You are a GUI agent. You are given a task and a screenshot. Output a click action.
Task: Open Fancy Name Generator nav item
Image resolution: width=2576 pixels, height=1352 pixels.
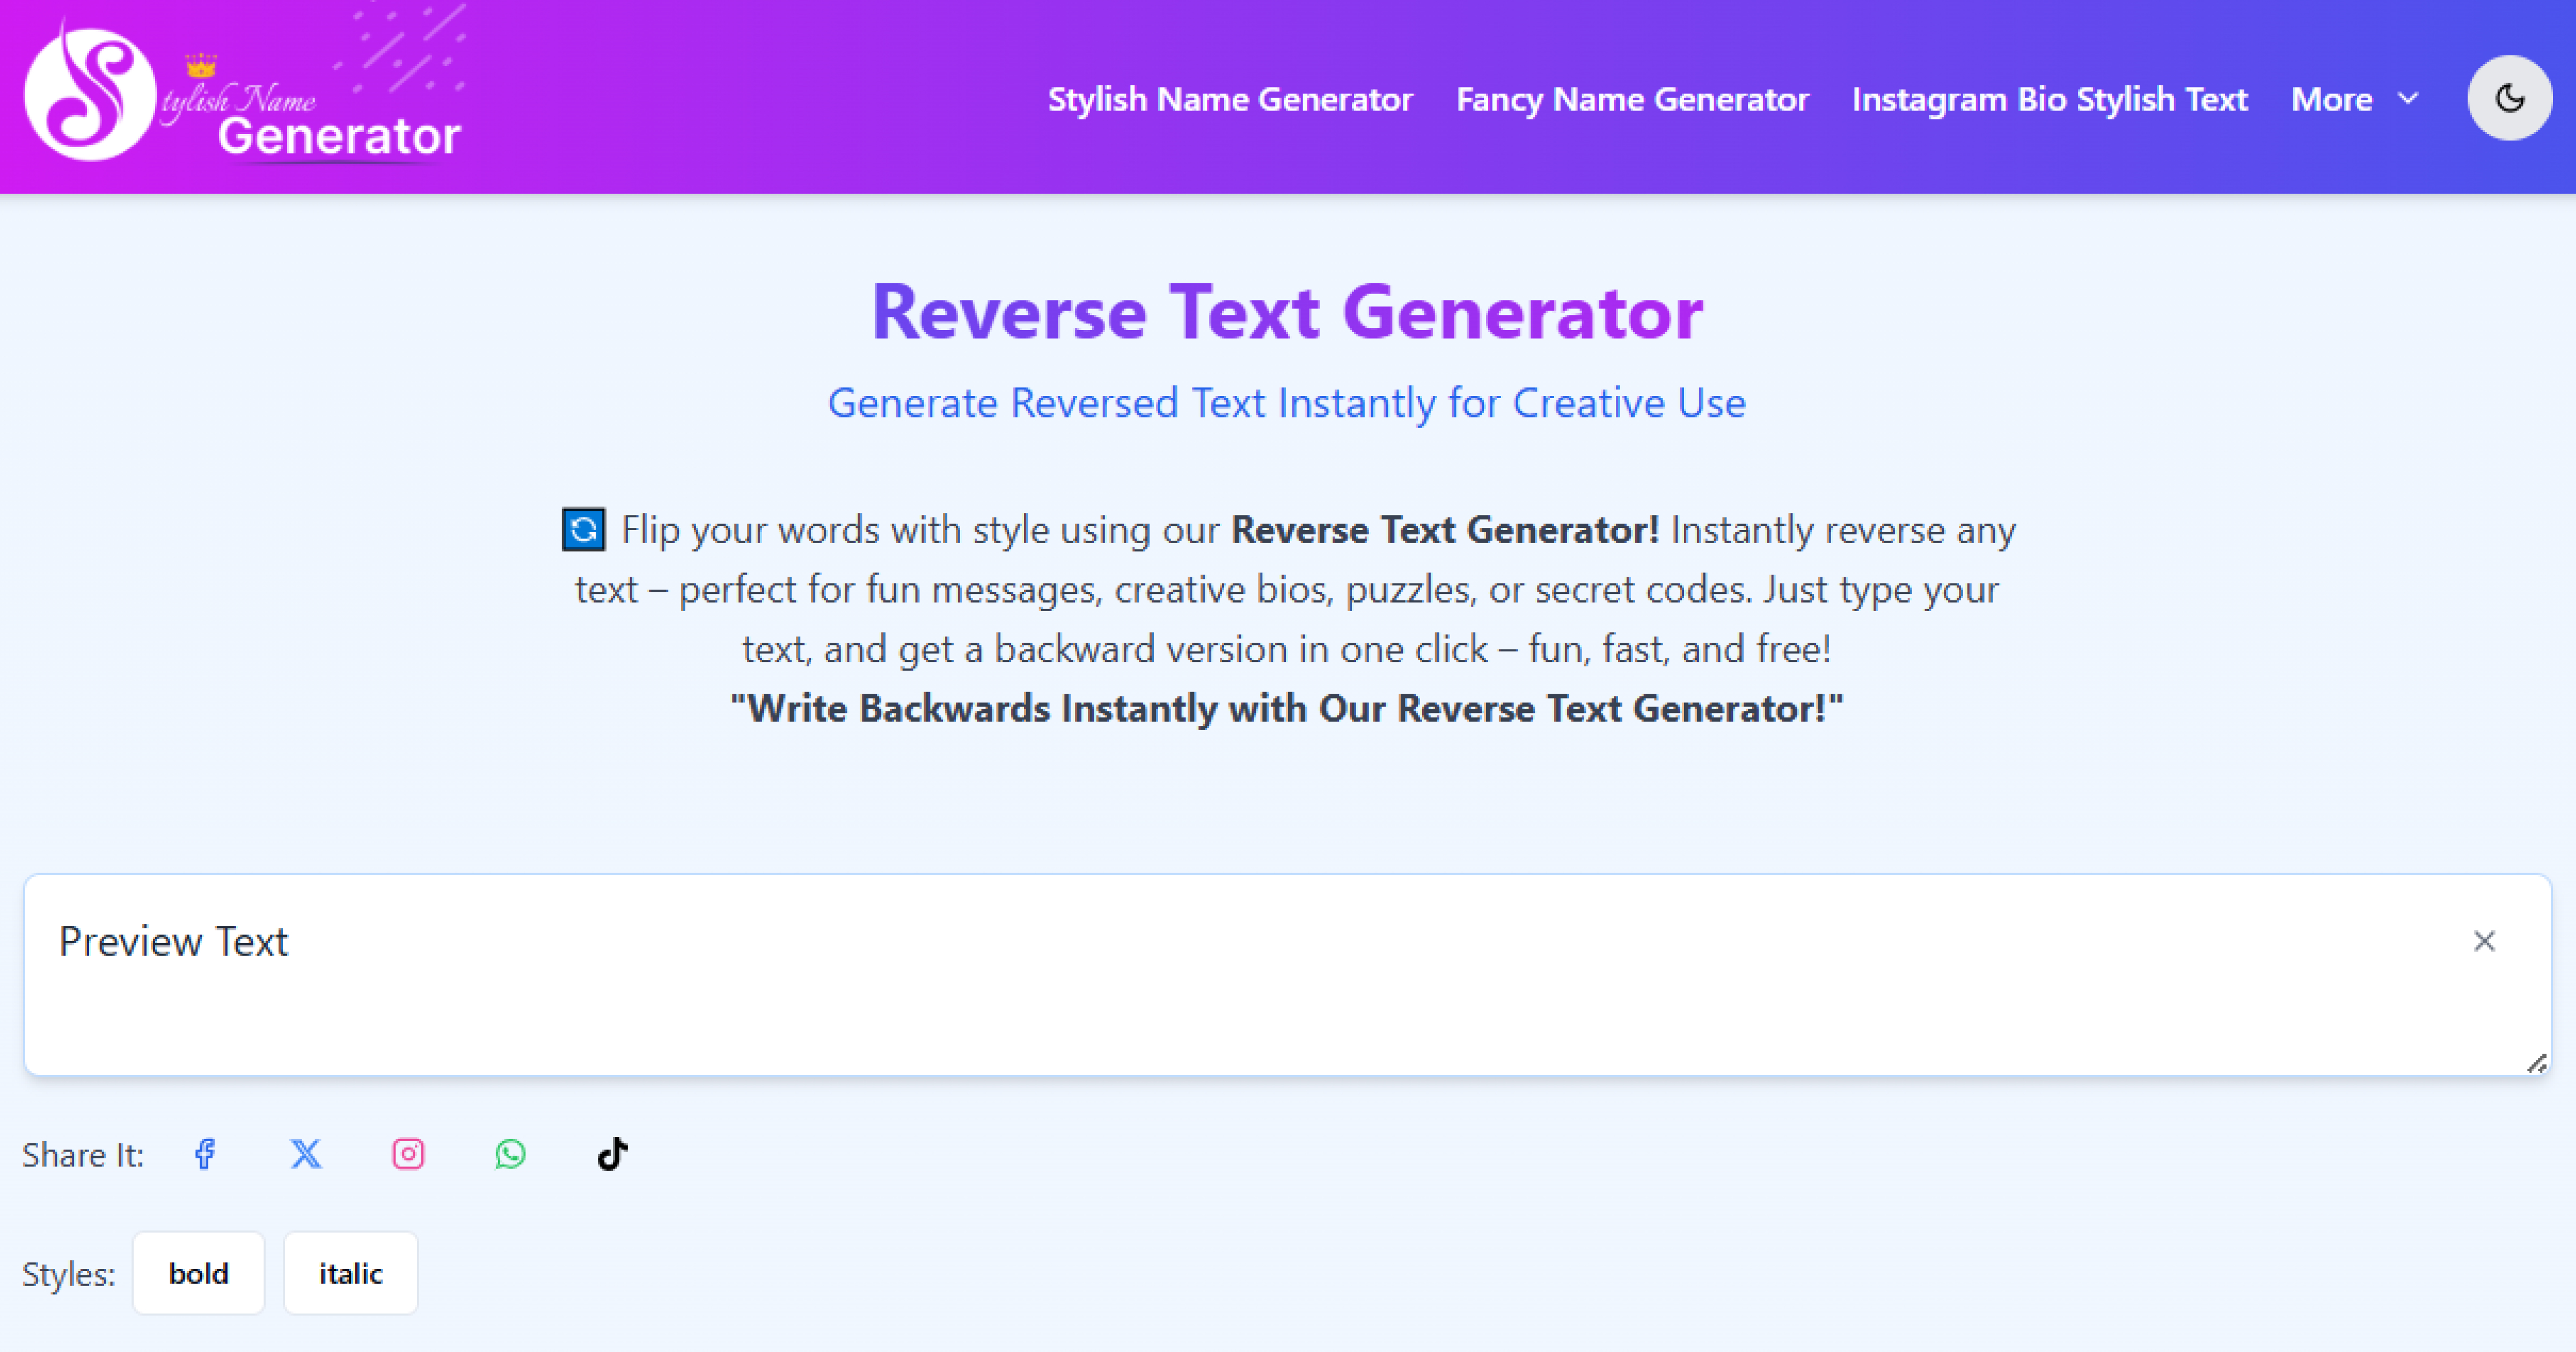[1632, 99]
